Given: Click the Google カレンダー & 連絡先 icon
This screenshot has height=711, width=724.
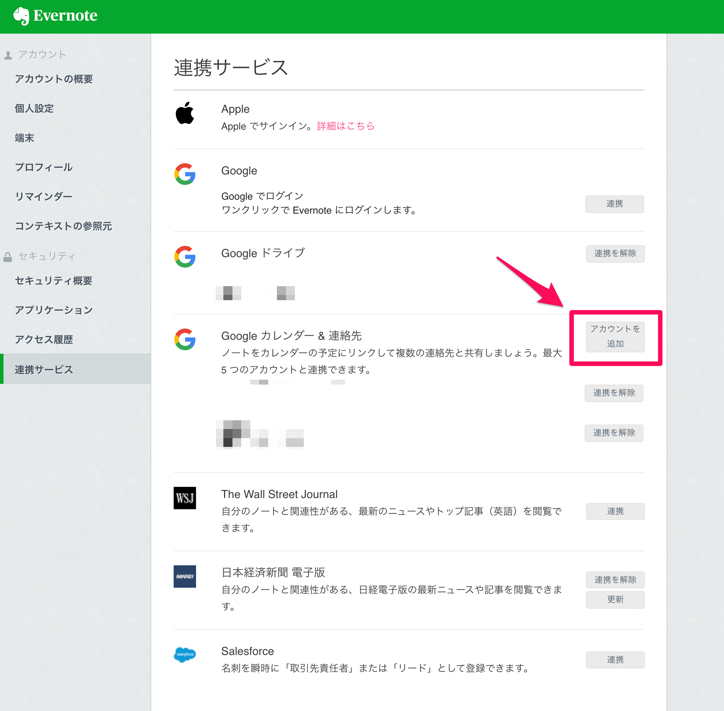Looking at the screenshot, I should pyautogui.click(x=185, y=339).
